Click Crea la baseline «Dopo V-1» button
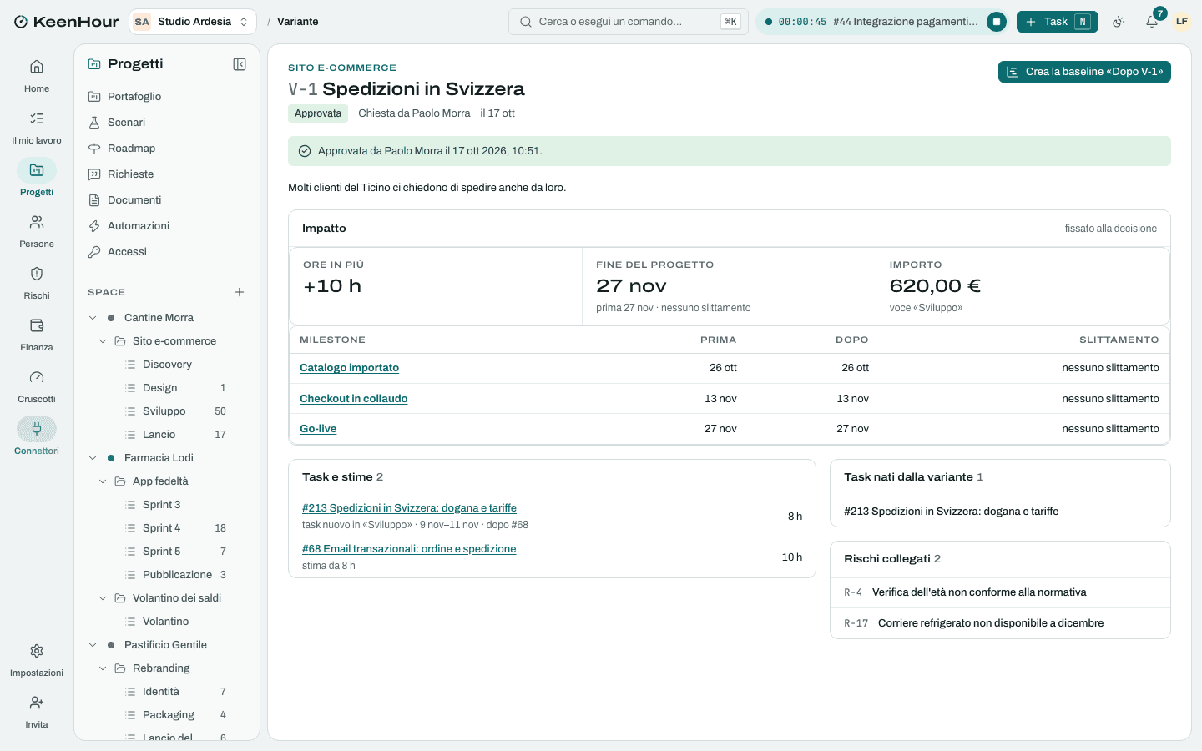The height and width of the screenshot is (751, 1202). [1084, 72]
